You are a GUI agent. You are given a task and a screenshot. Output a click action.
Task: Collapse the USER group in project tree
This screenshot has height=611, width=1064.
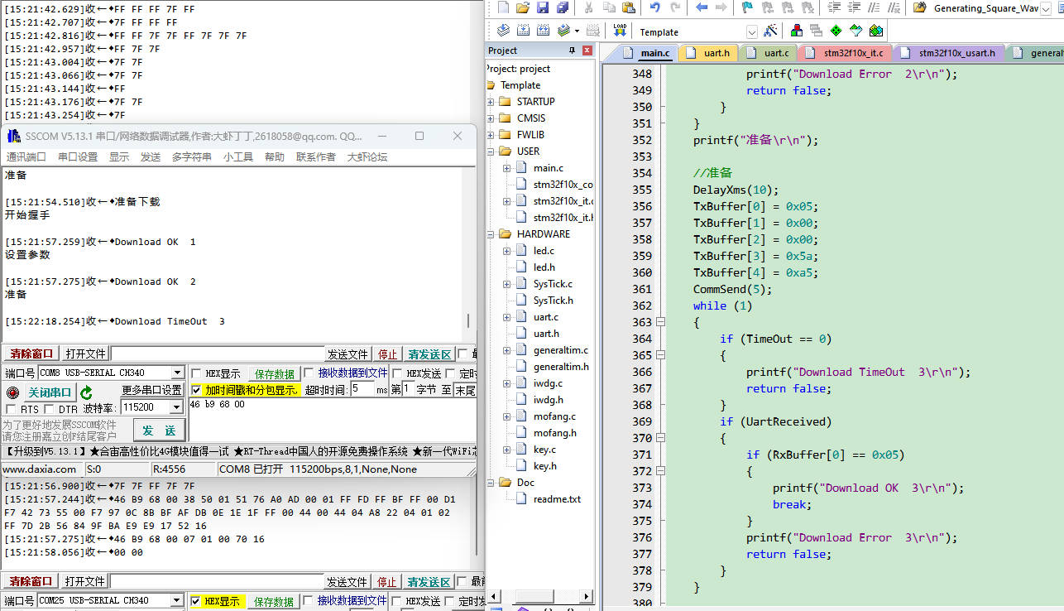click(x=491, y=152)
